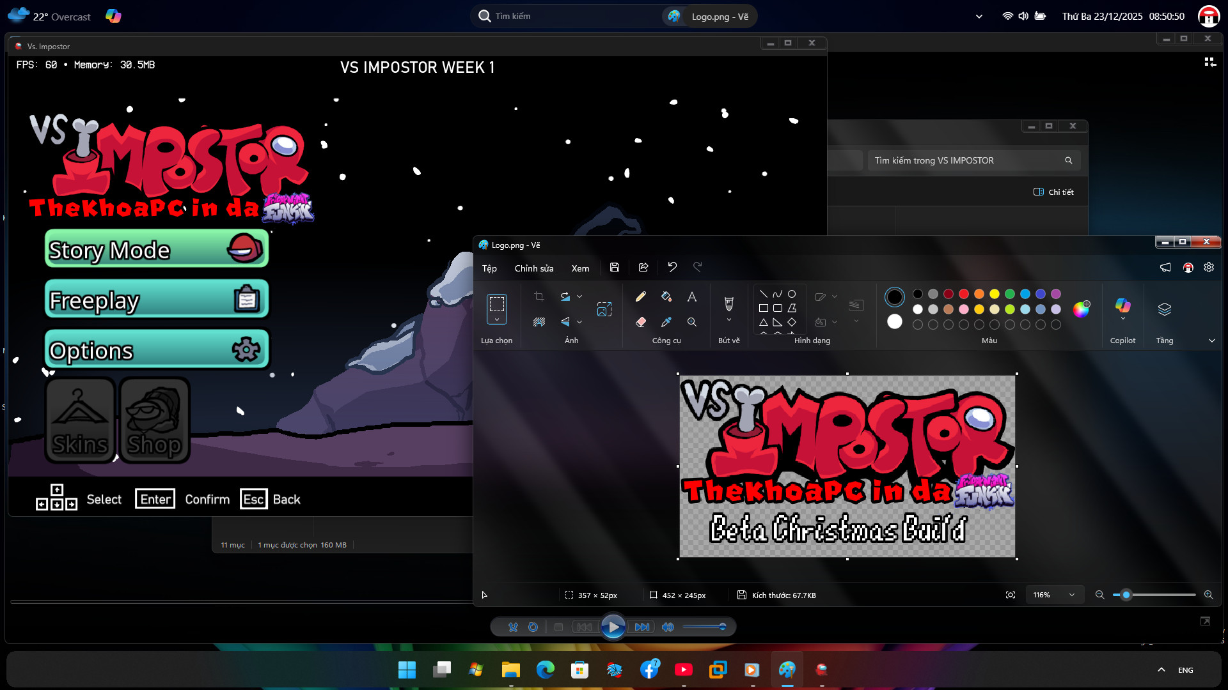Click the Skins button in game
The width and height of the screenshot is (1228, 690).
(80, 420)
